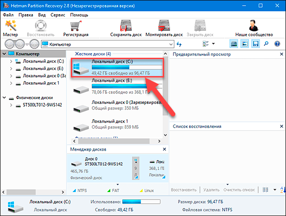Collapse the Компьютер tree node

tap(4, 54)
